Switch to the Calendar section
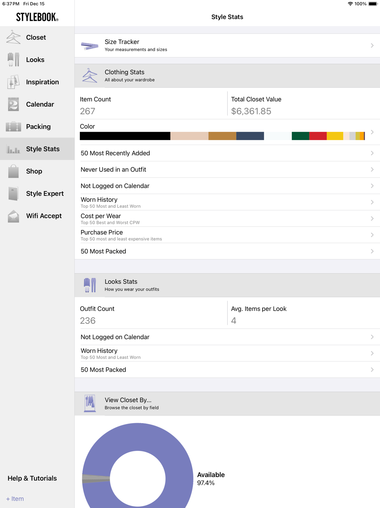The image size is (380, 508). click(x=37, y=104)
